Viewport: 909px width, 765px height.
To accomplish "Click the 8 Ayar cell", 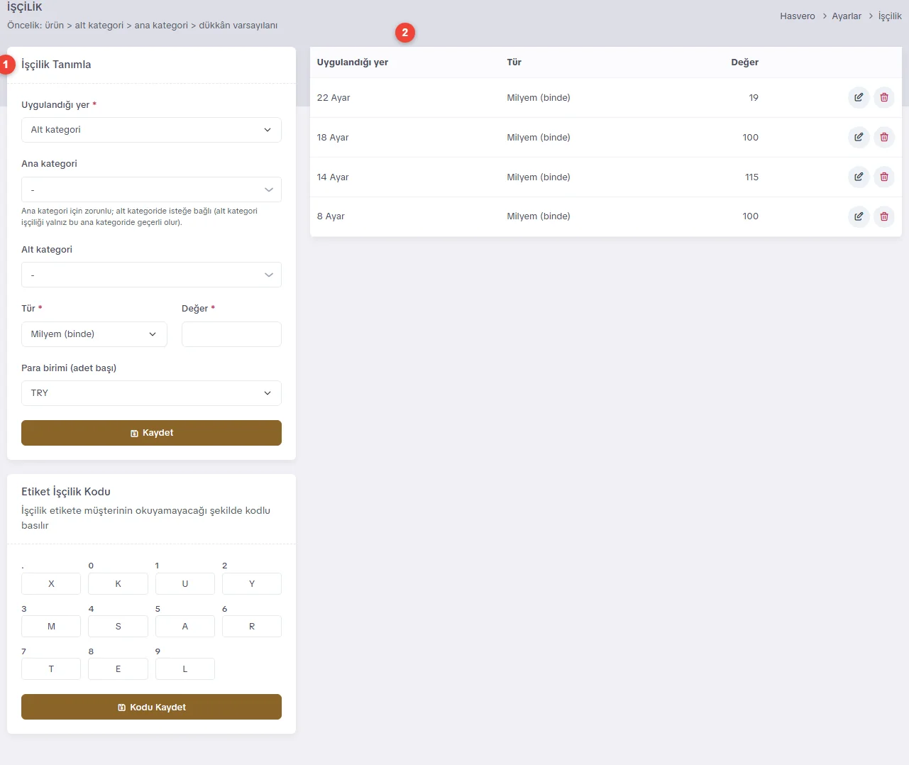I will 331,216.
